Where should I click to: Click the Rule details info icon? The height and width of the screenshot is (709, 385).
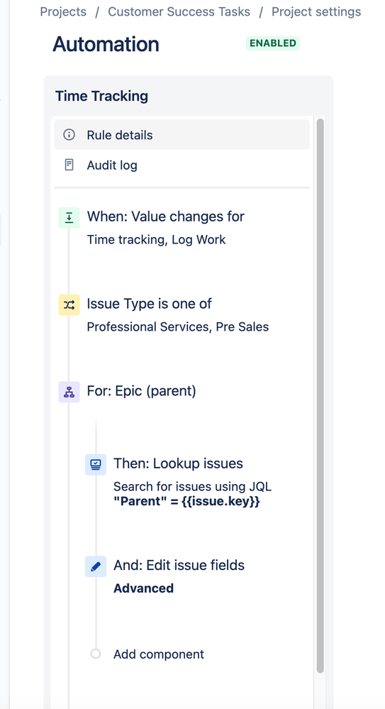(x=69, y=135)
